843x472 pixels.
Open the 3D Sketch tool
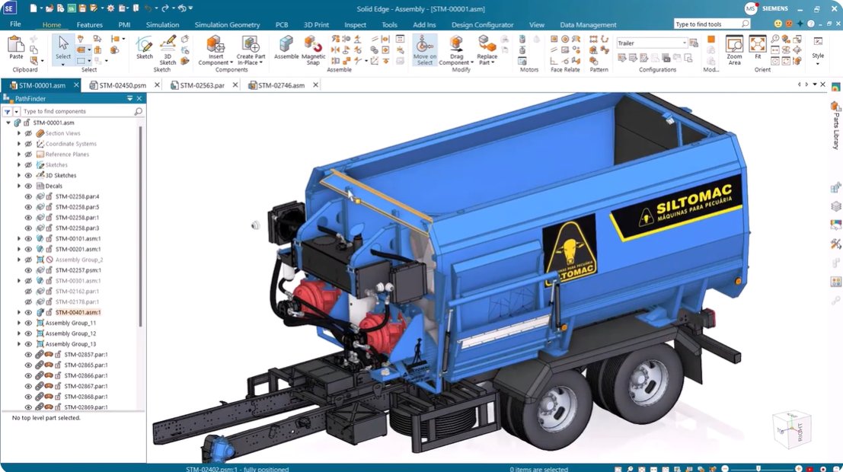[168, 49]
